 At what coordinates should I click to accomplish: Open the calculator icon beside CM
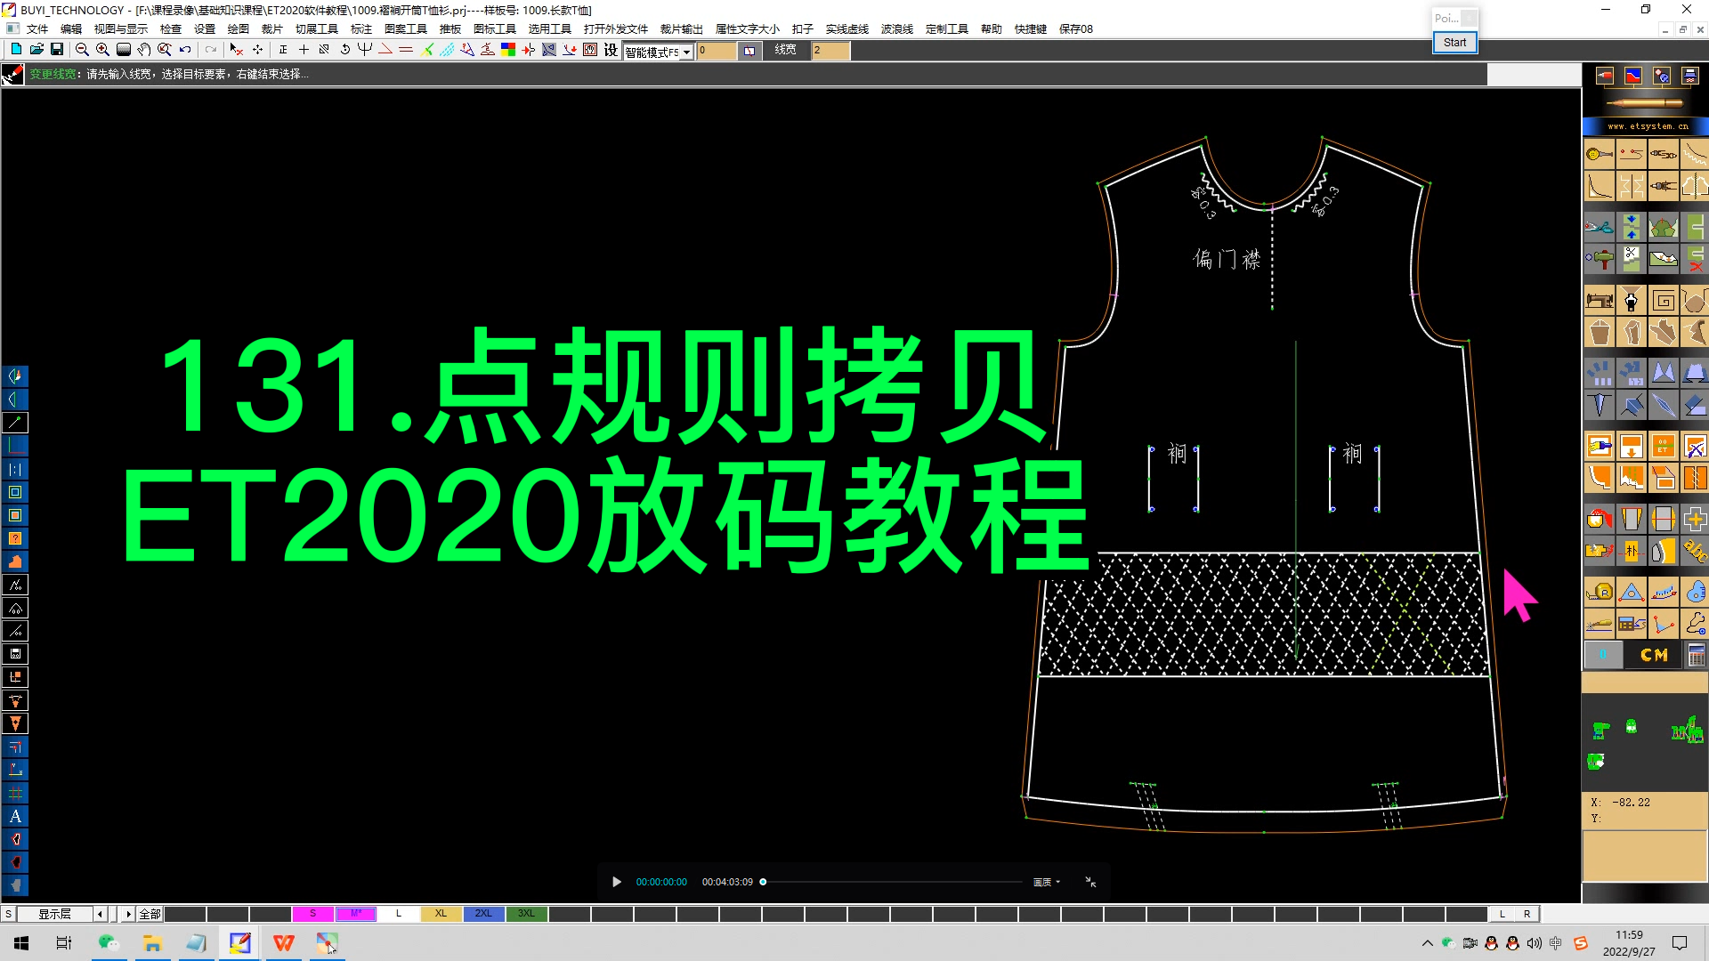(1697, 656)
